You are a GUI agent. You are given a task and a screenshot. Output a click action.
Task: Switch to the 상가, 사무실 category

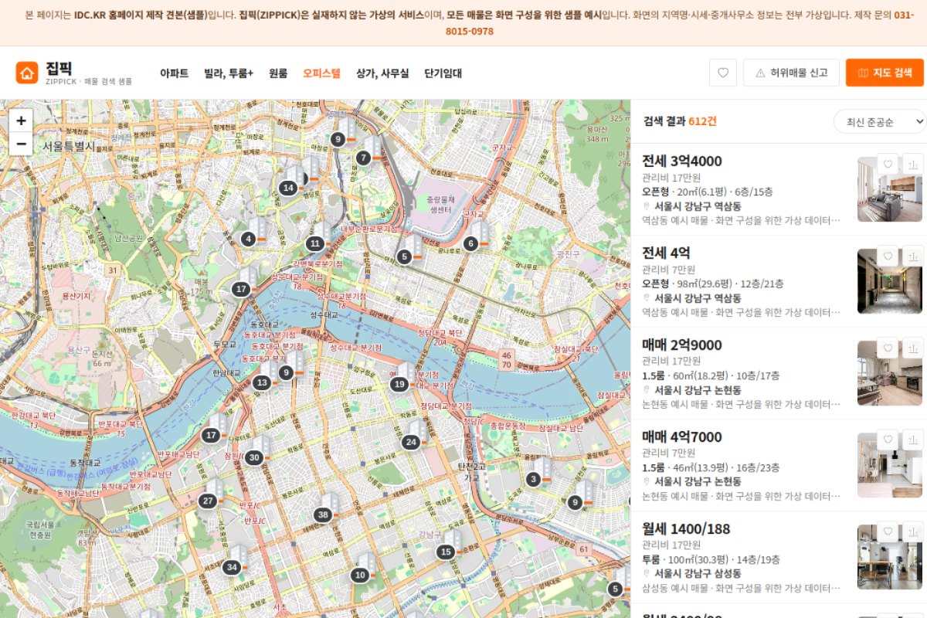(x=382, y=73)
